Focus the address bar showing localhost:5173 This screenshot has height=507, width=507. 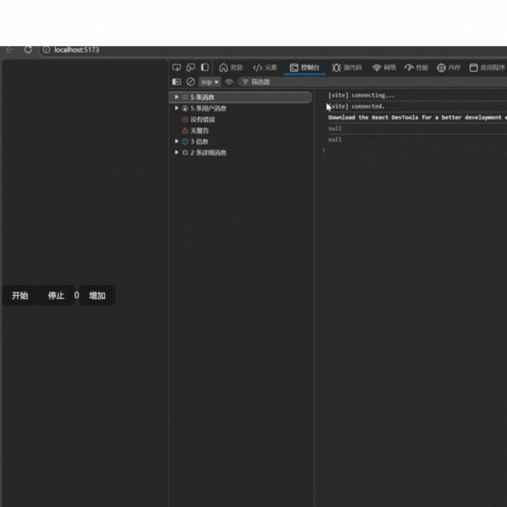coord(271,50)
